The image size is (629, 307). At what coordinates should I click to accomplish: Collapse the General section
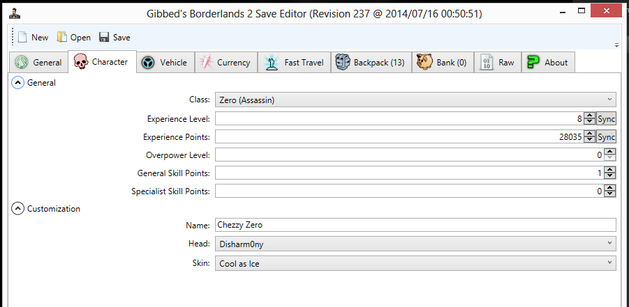(17, 83)
